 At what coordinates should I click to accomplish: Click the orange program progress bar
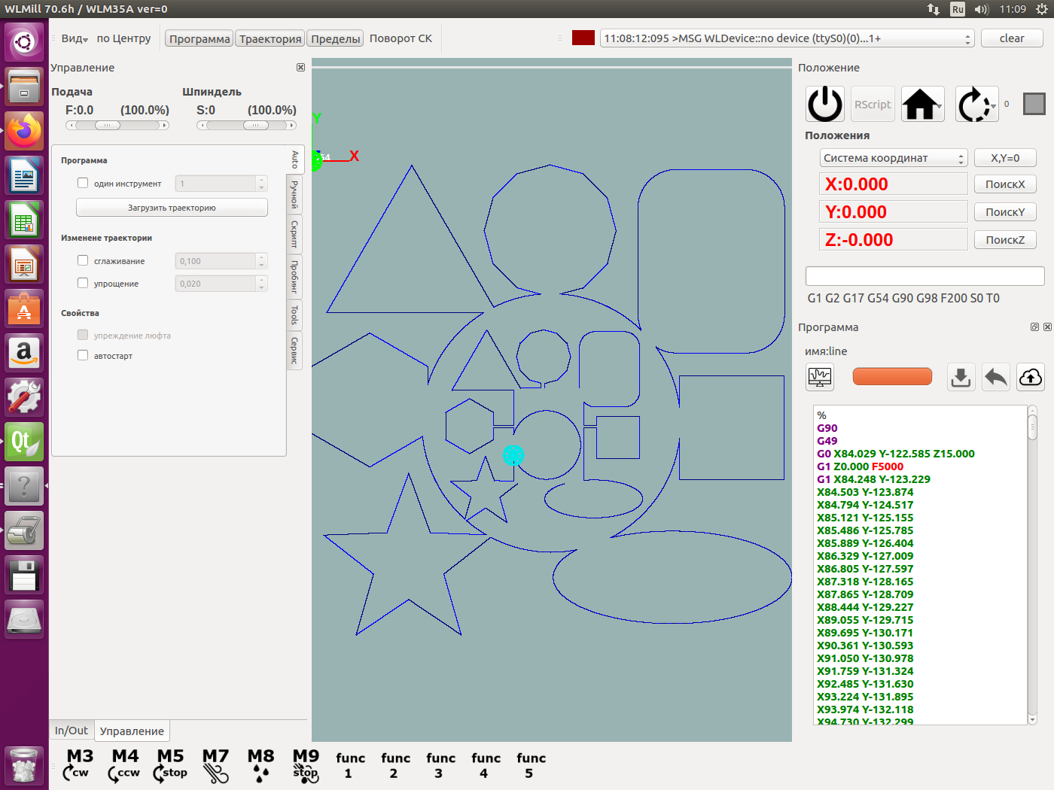click(892, 376)
